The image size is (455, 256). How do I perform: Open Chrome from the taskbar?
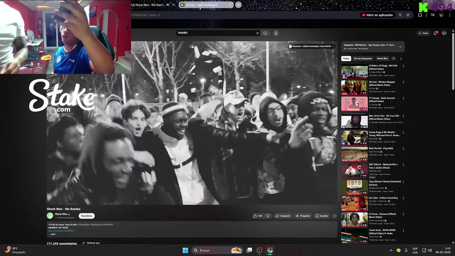click(270, 250)
